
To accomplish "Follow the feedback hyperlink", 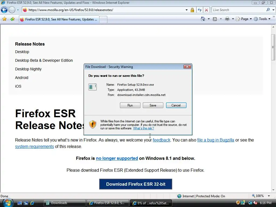I will click(162, 140).
